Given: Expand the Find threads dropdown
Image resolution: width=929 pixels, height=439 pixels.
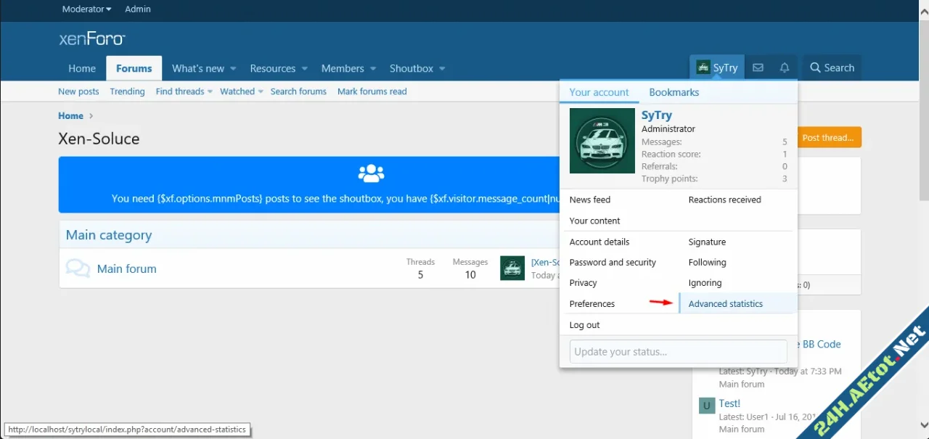Looking at the screenshot, I should point(210,91).
